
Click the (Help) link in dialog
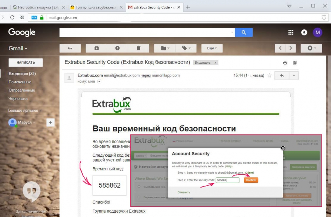(x=229, y=166)
